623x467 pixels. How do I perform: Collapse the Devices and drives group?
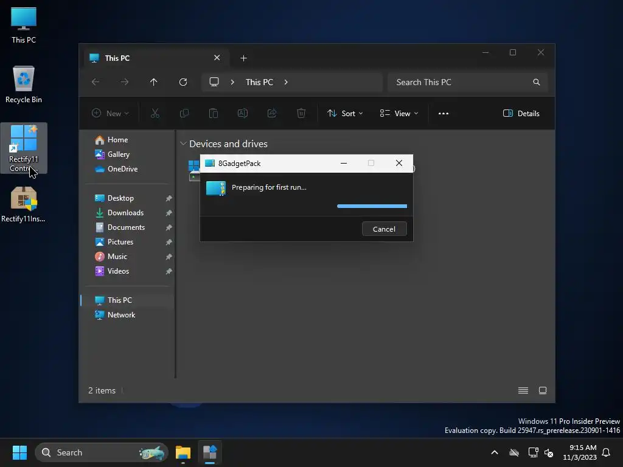183,144
